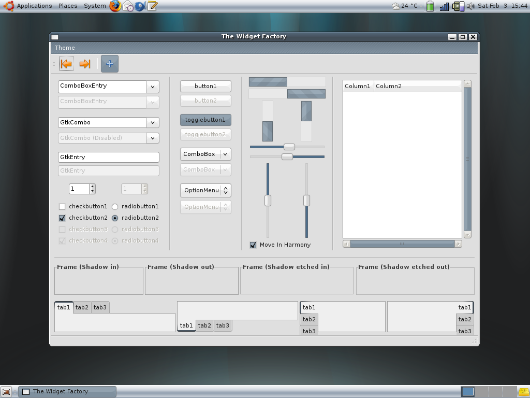Click the Column2 header

click(418, 86)
